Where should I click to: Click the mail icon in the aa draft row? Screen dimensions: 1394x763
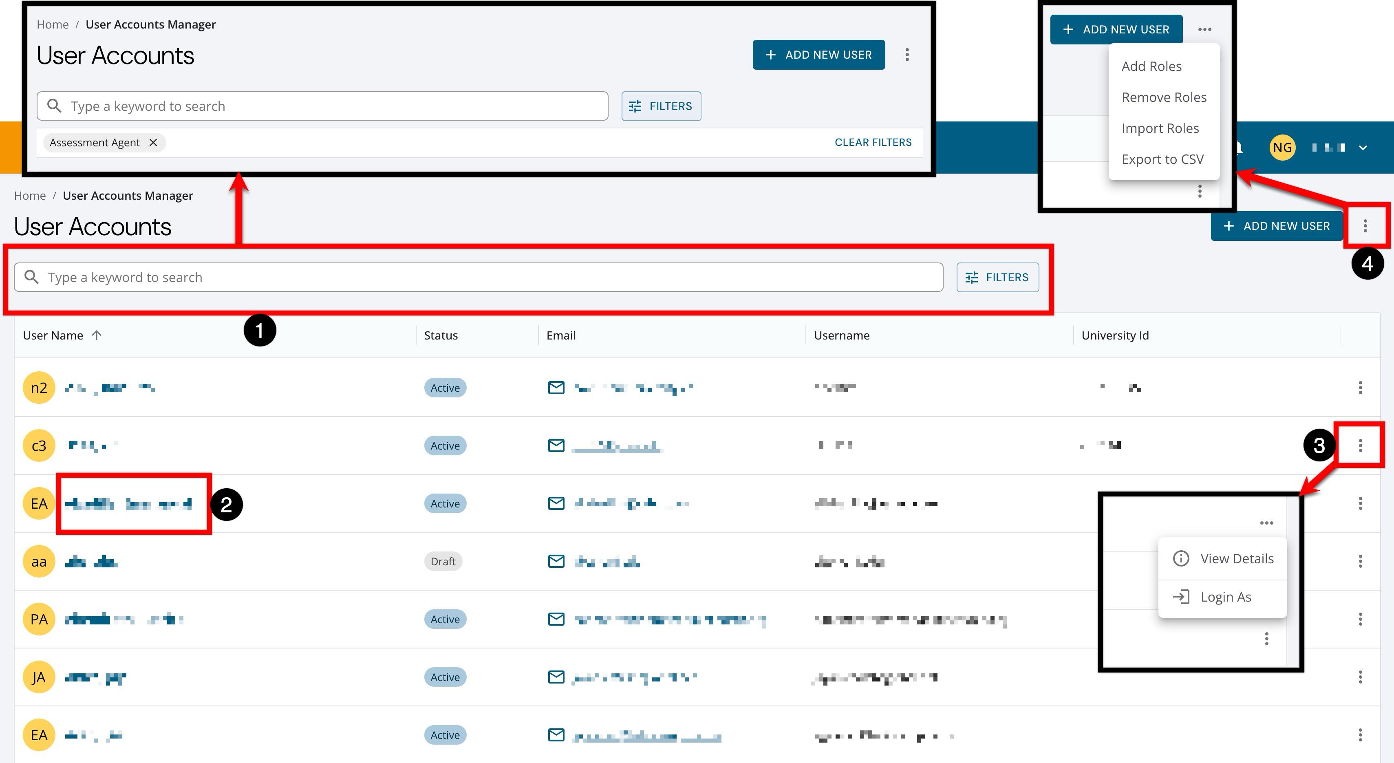coord(556,561)
